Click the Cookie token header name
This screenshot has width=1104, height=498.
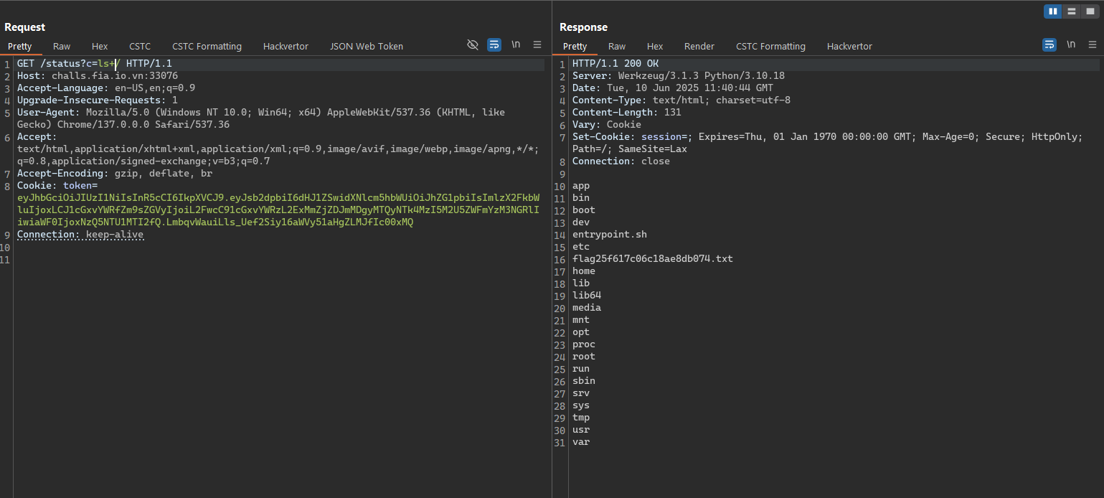tap(57, 185)
